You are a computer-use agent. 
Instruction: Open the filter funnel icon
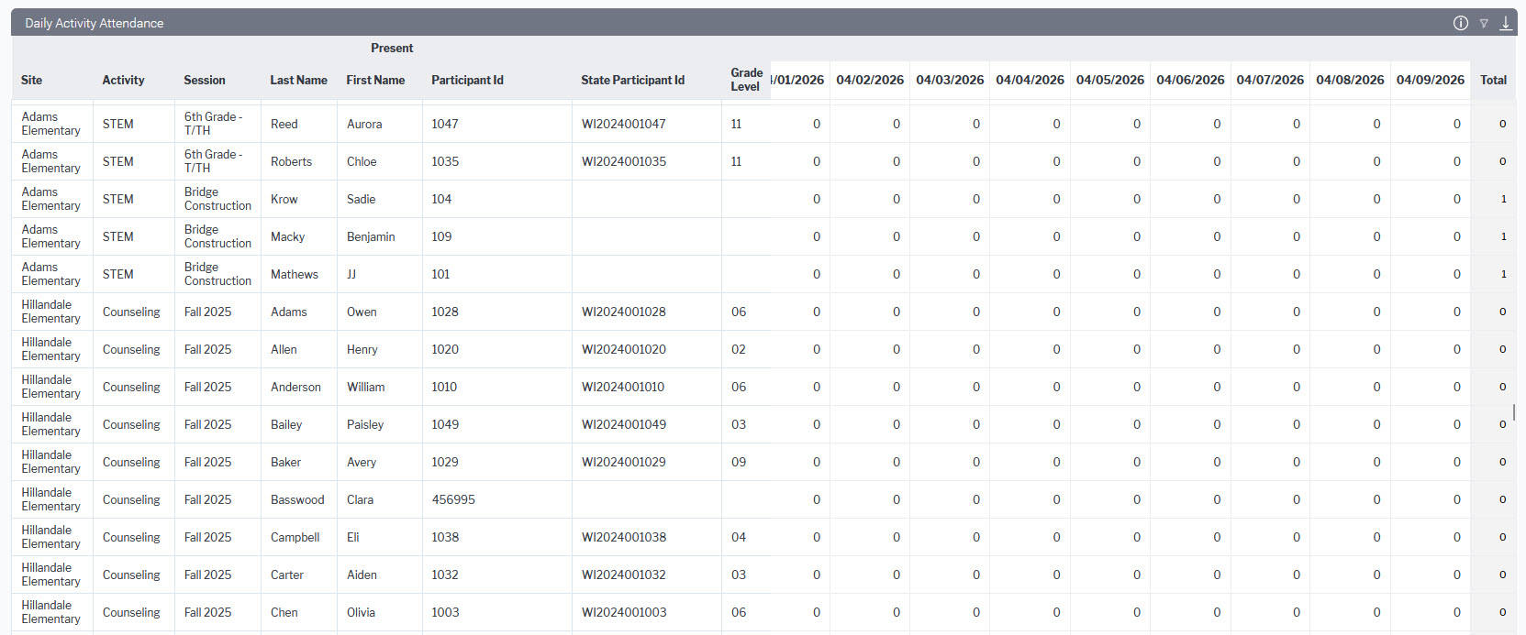[1484, 24]
